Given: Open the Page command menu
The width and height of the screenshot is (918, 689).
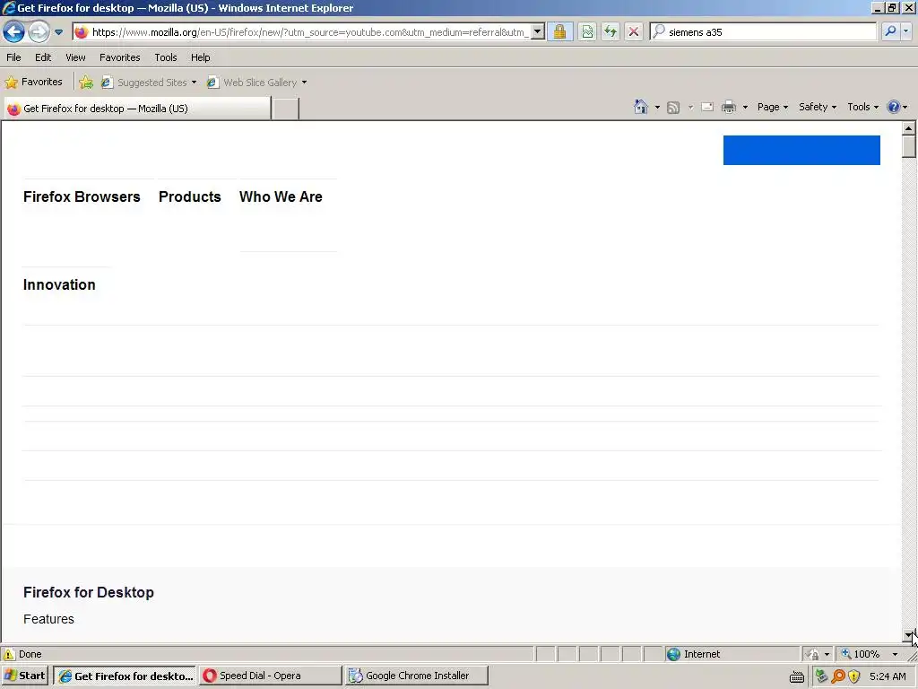Looking at the screenshot, I should tap(772, 107).
